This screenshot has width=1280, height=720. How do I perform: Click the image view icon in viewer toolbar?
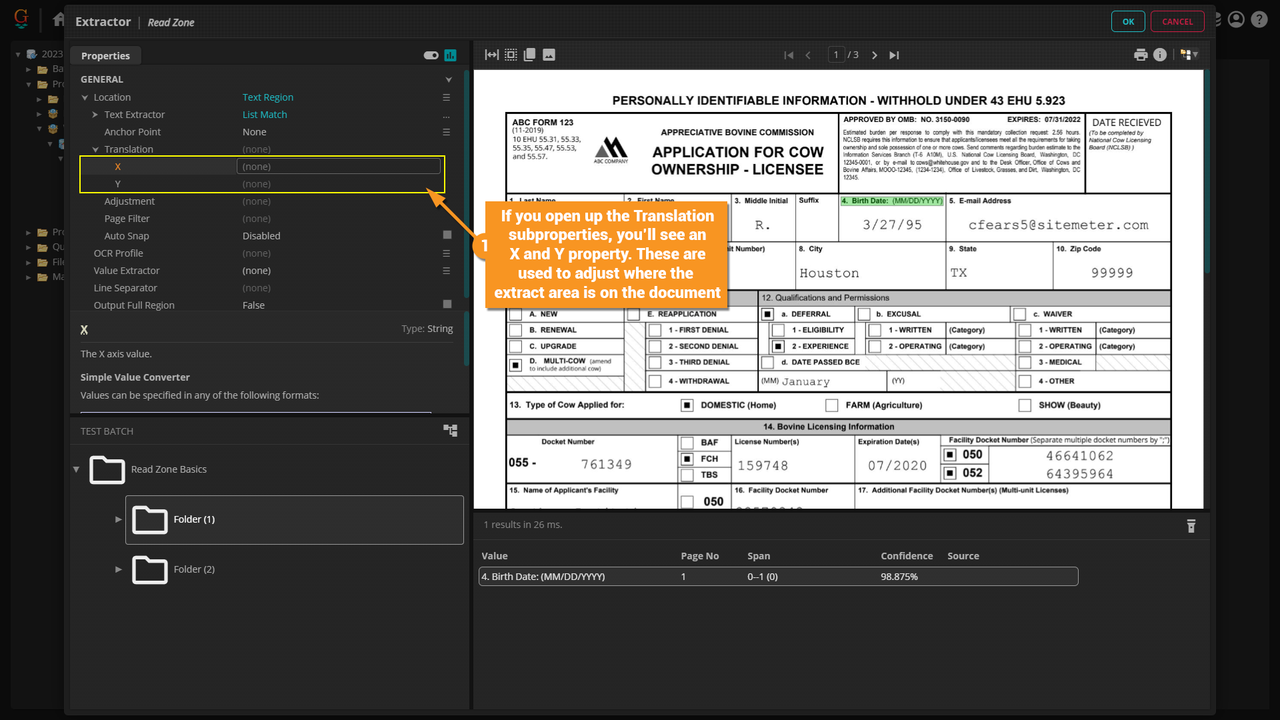pos(549,55)
